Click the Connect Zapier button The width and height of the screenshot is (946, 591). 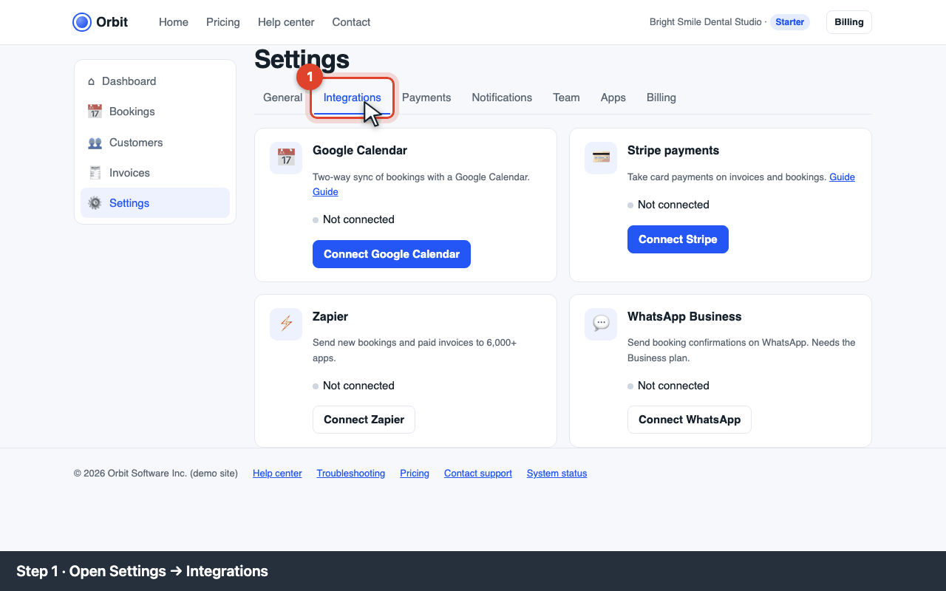[x=364, y=420]
